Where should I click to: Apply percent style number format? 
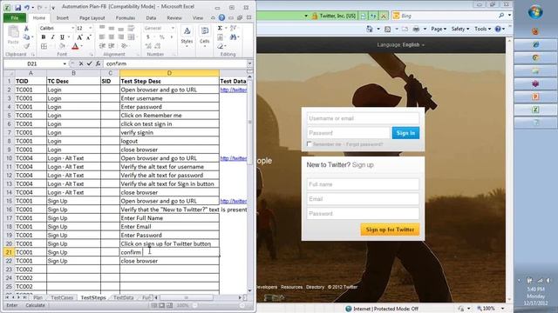(x=162, y=37)
